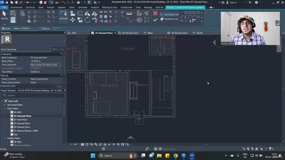Select 02-First Floor in Project Browser
The width and height of the screenshot is (285, 160).
(20, 120)
